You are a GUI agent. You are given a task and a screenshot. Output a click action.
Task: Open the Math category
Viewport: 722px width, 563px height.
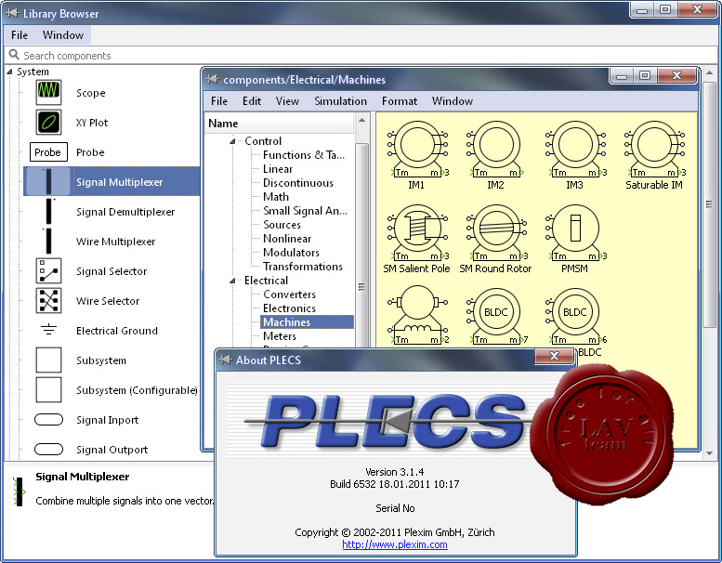coord(276,197)
